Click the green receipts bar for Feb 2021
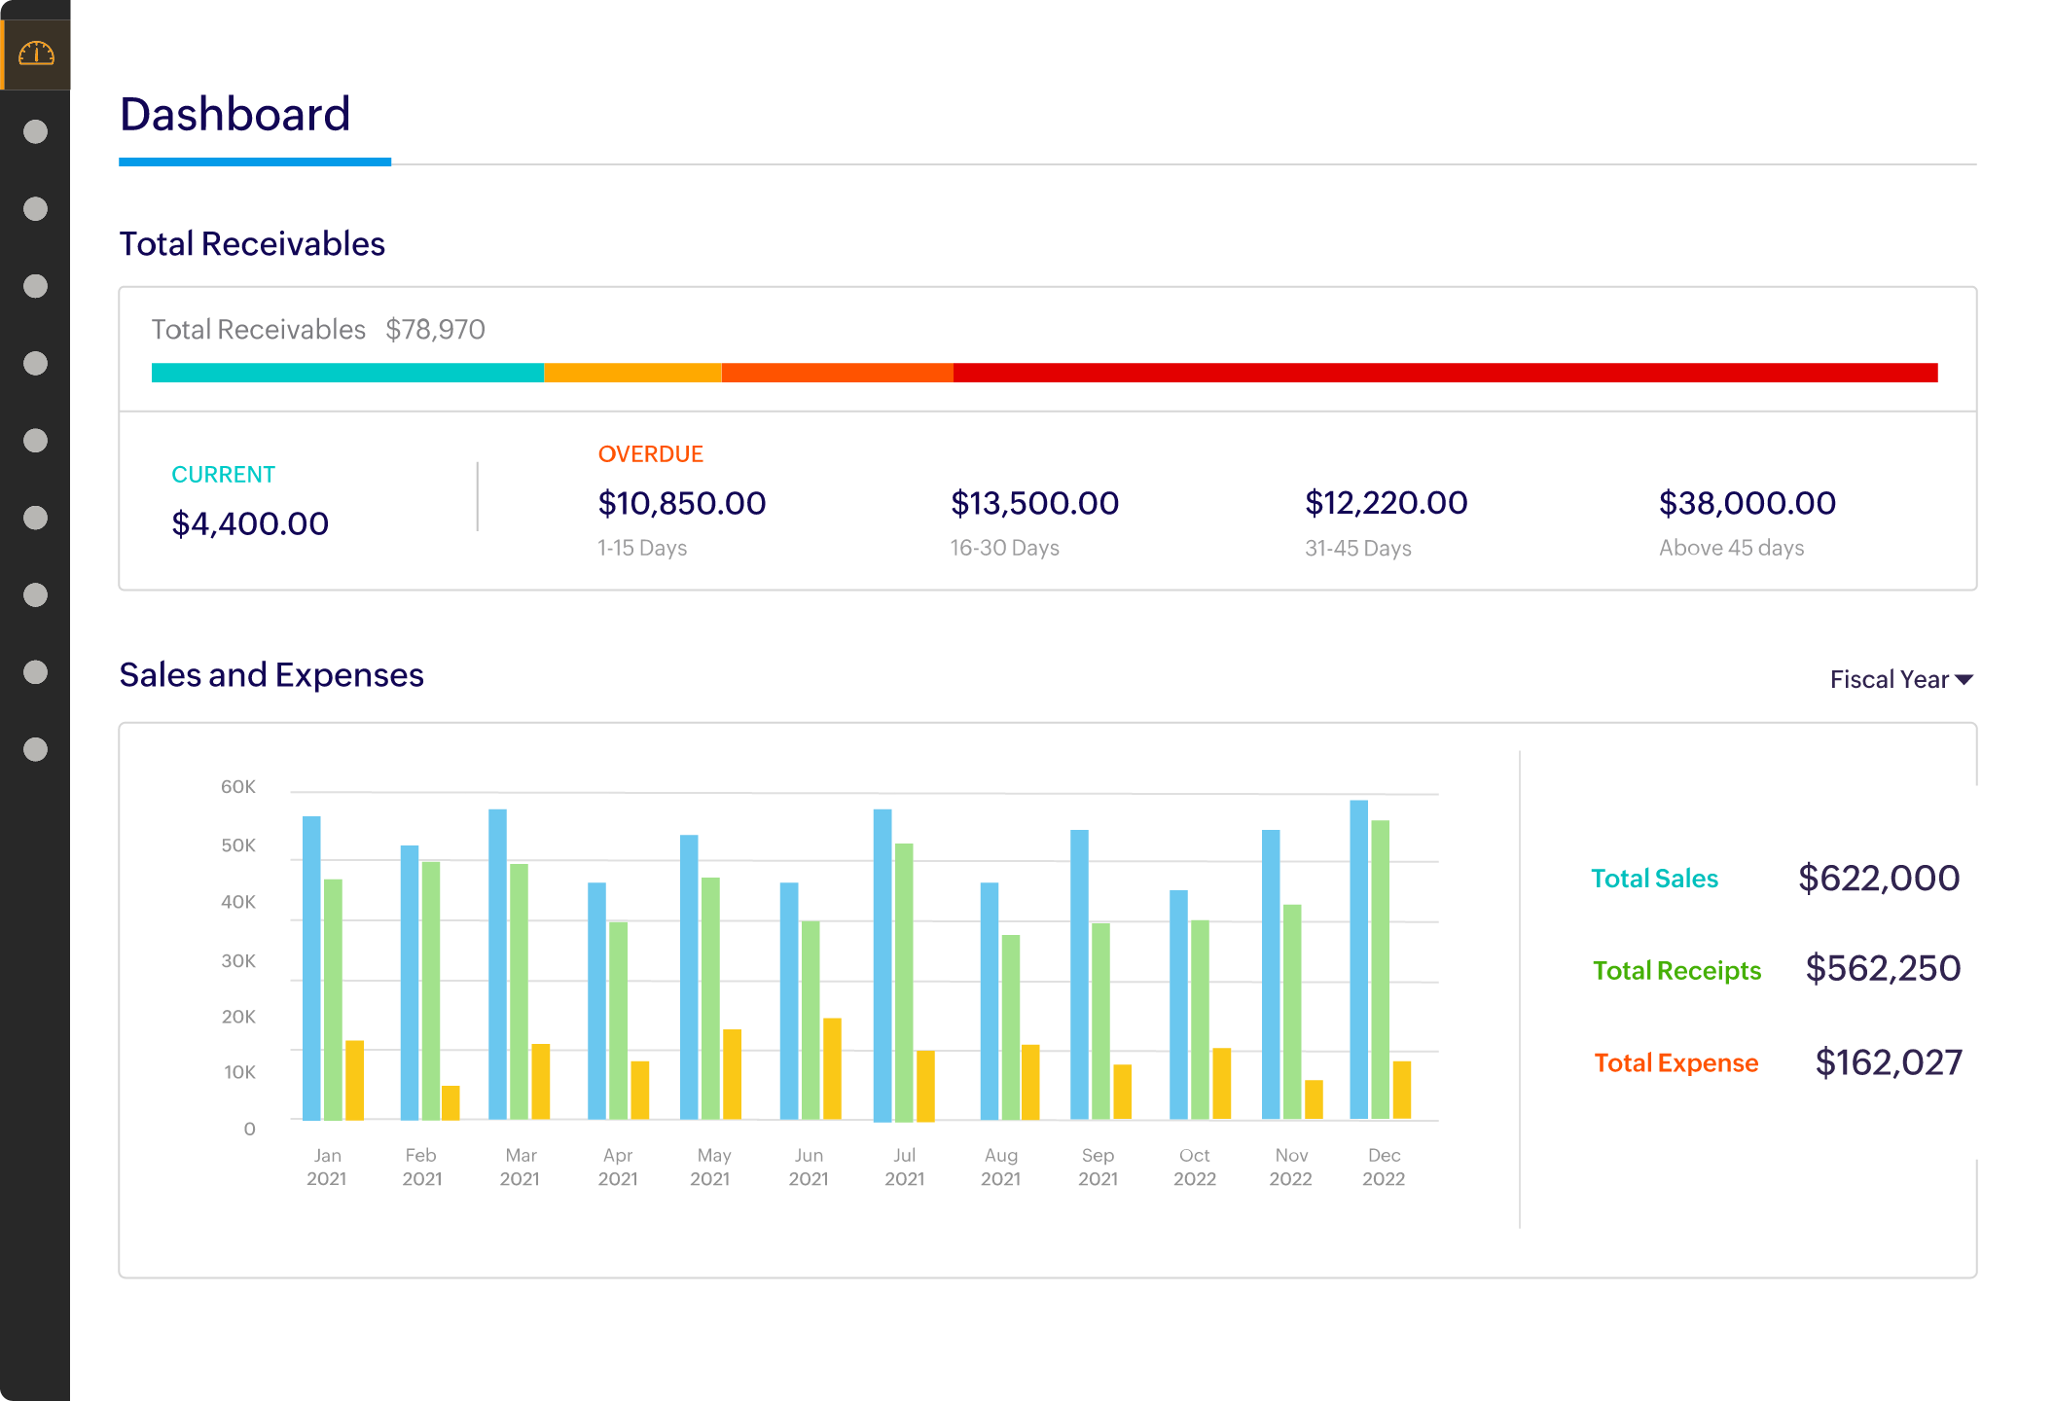This screenshot has width=2054, height=1401. click(x=431, y=990)
